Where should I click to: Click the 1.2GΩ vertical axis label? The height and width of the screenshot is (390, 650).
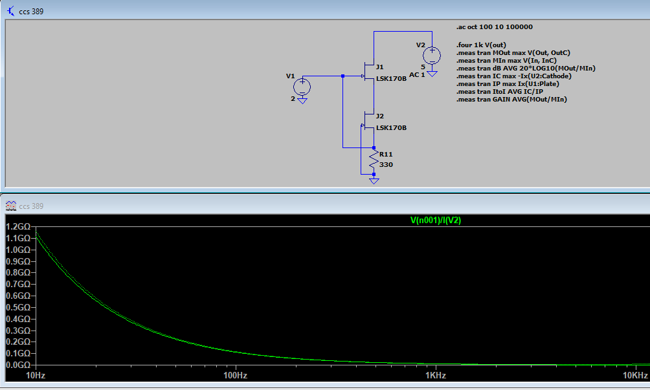click(x=17, y=227)
